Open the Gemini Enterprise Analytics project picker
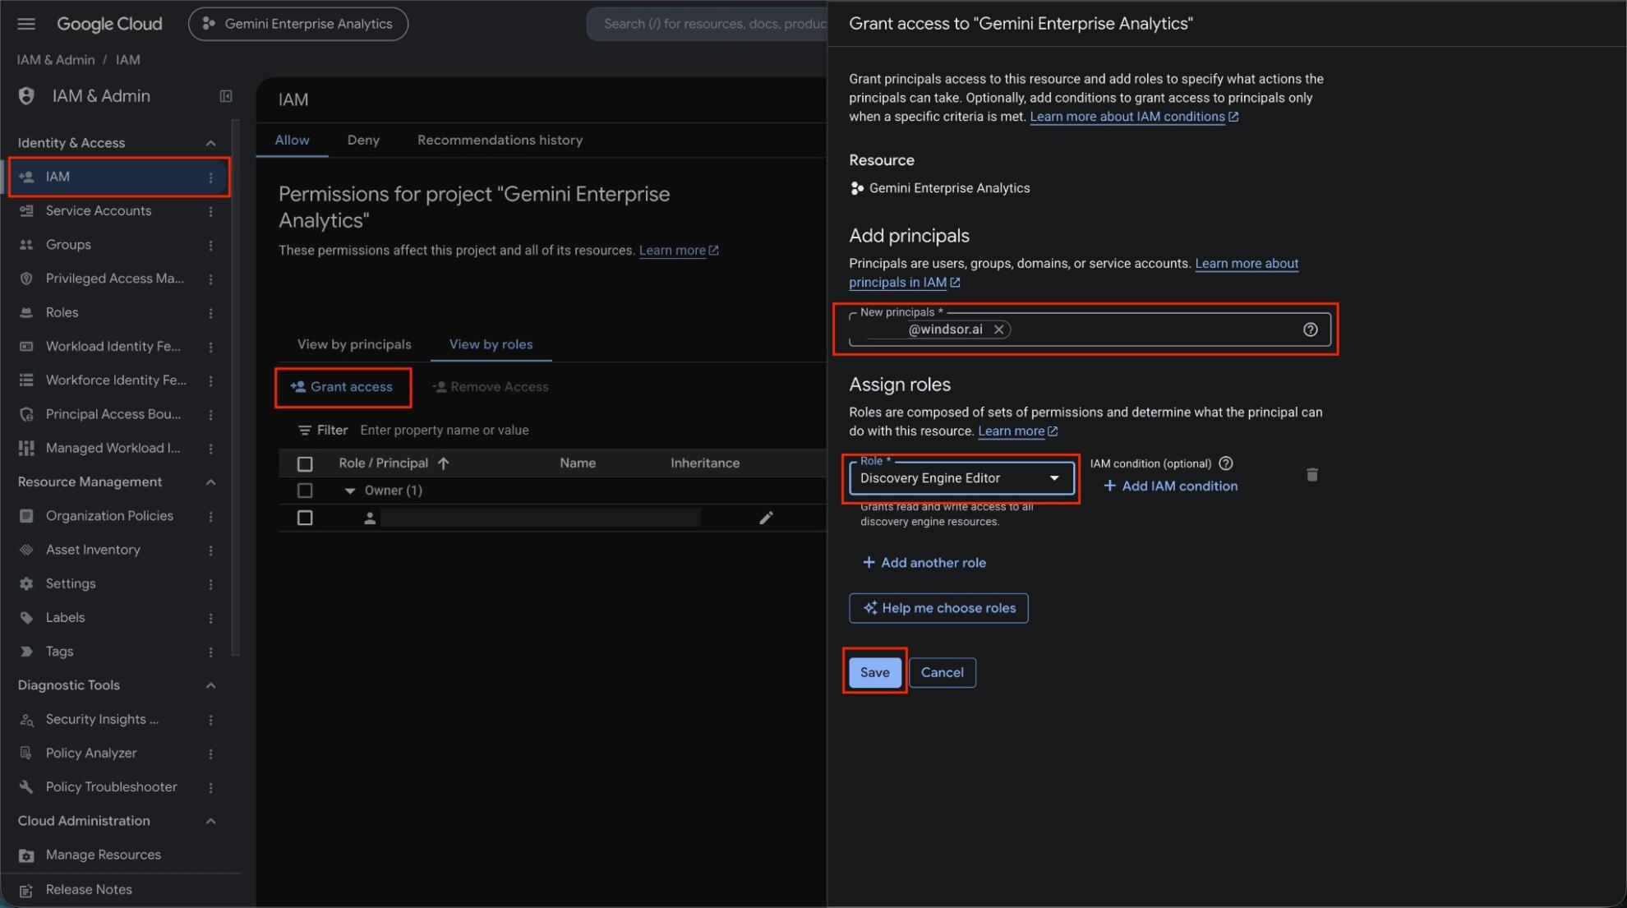 (x=298, y=24)
